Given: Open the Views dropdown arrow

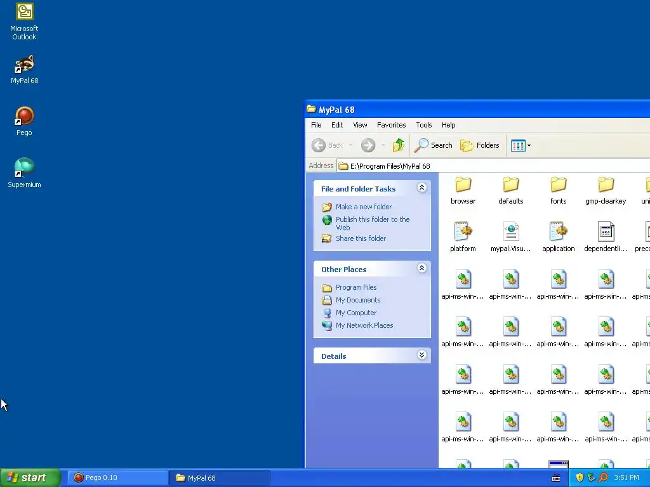Looking at the screenshot, I should (529, 145).
